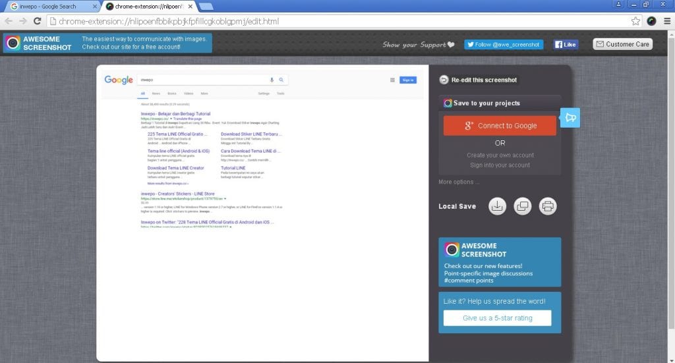This screenshot has height=363, width=675.
Task: Expand More options
Action: pyautogui.click(x=459, y=182)
